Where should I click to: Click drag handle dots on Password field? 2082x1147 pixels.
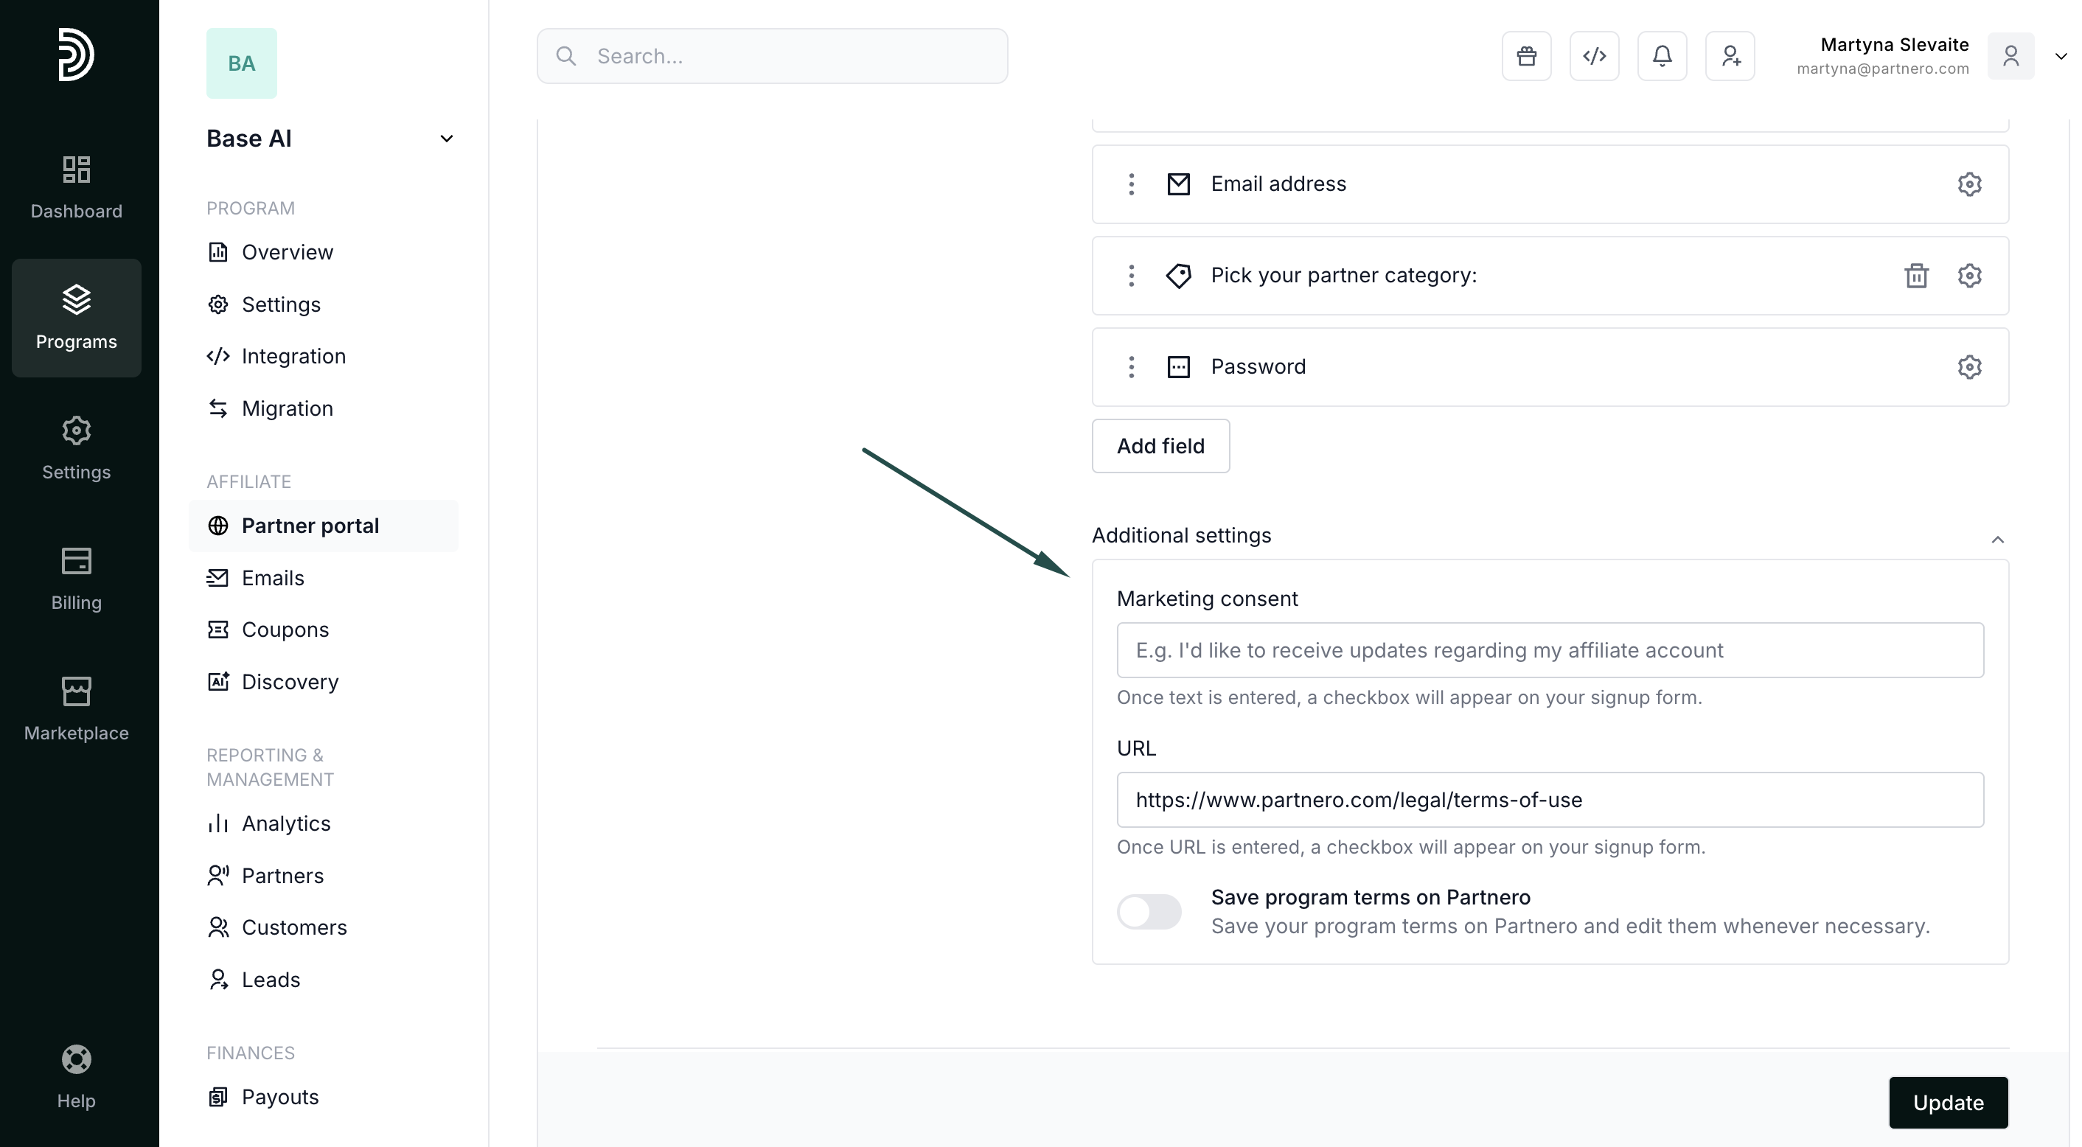pyautogui.click(x=1131, y=367)
